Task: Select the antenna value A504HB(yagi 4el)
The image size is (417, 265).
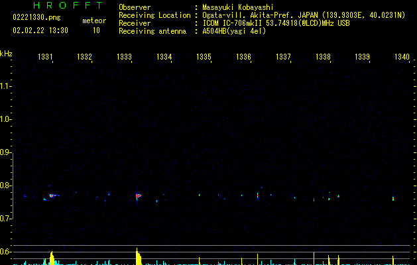Action: click(234, 31)
